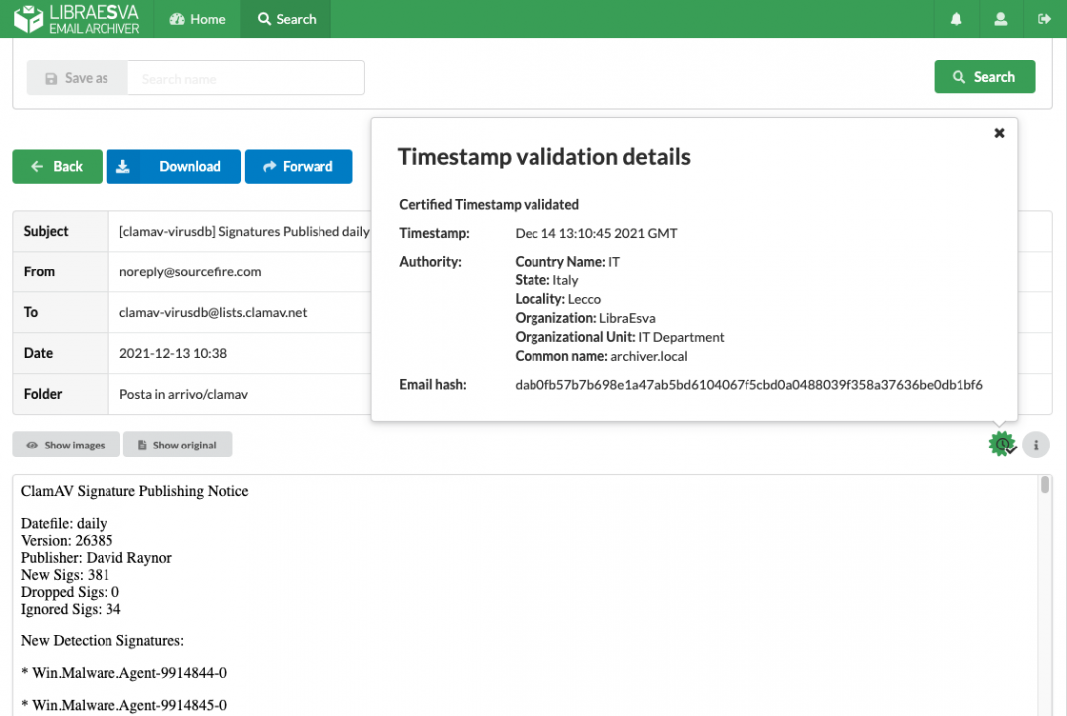1067x716 pixels.
Task: Click the Save as button
Action: 77,78
